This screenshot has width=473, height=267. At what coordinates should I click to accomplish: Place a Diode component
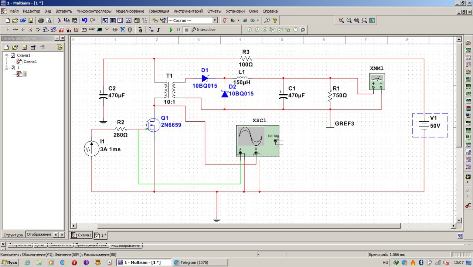23,30
